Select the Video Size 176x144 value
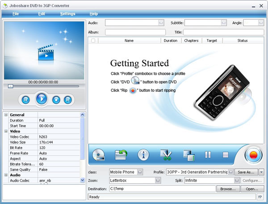Image resolution: width=268 pixels, height=204 pixels. tap(59, 142)
